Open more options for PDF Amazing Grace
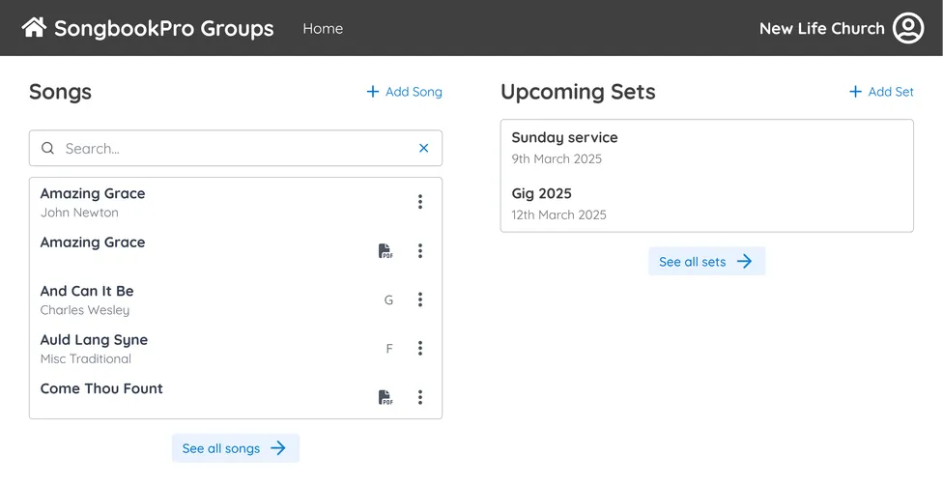 (420, 251)
